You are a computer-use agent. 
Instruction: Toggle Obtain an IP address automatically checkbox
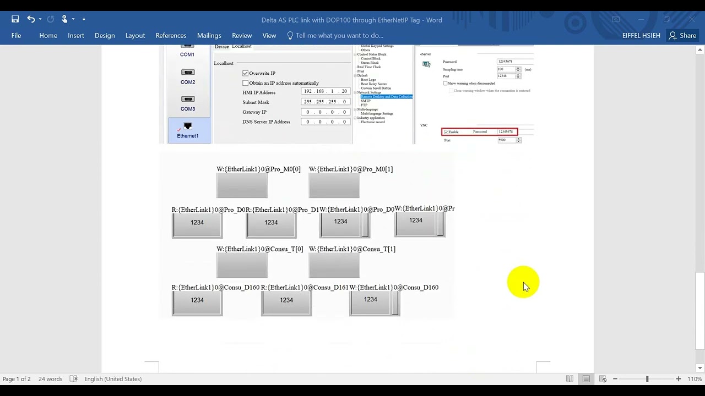pyautogui.click(x=246, y=83)
